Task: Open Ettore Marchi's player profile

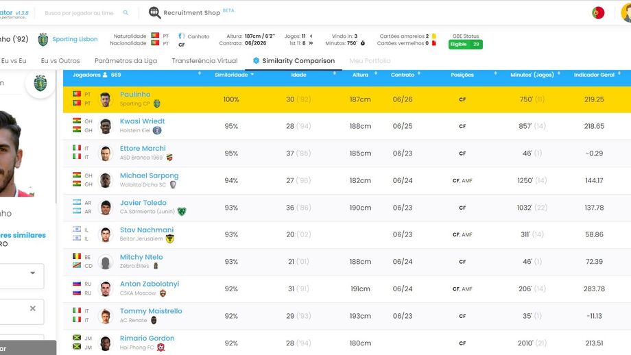Action: pyautogui.click(x=143, y=148)
